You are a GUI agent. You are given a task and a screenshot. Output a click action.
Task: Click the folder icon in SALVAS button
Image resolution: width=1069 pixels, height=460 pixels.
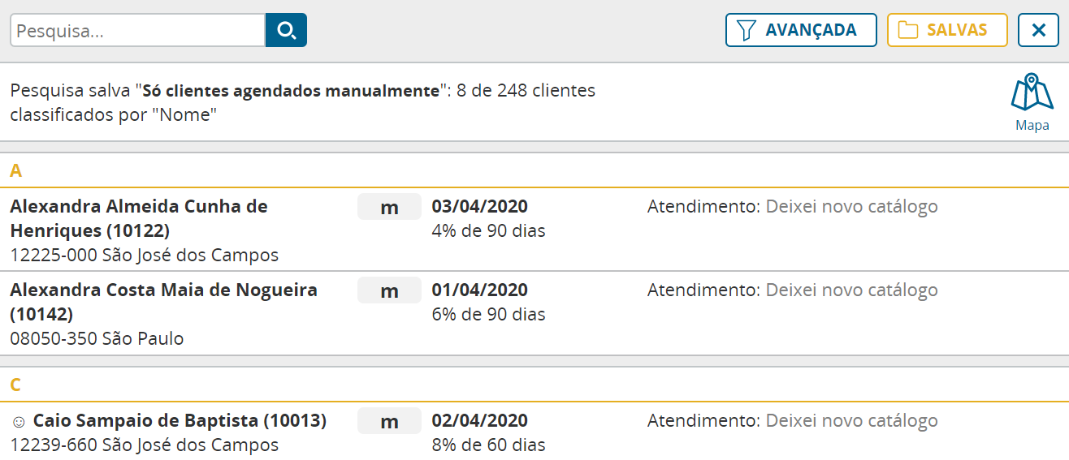click(x=907, y=31)
